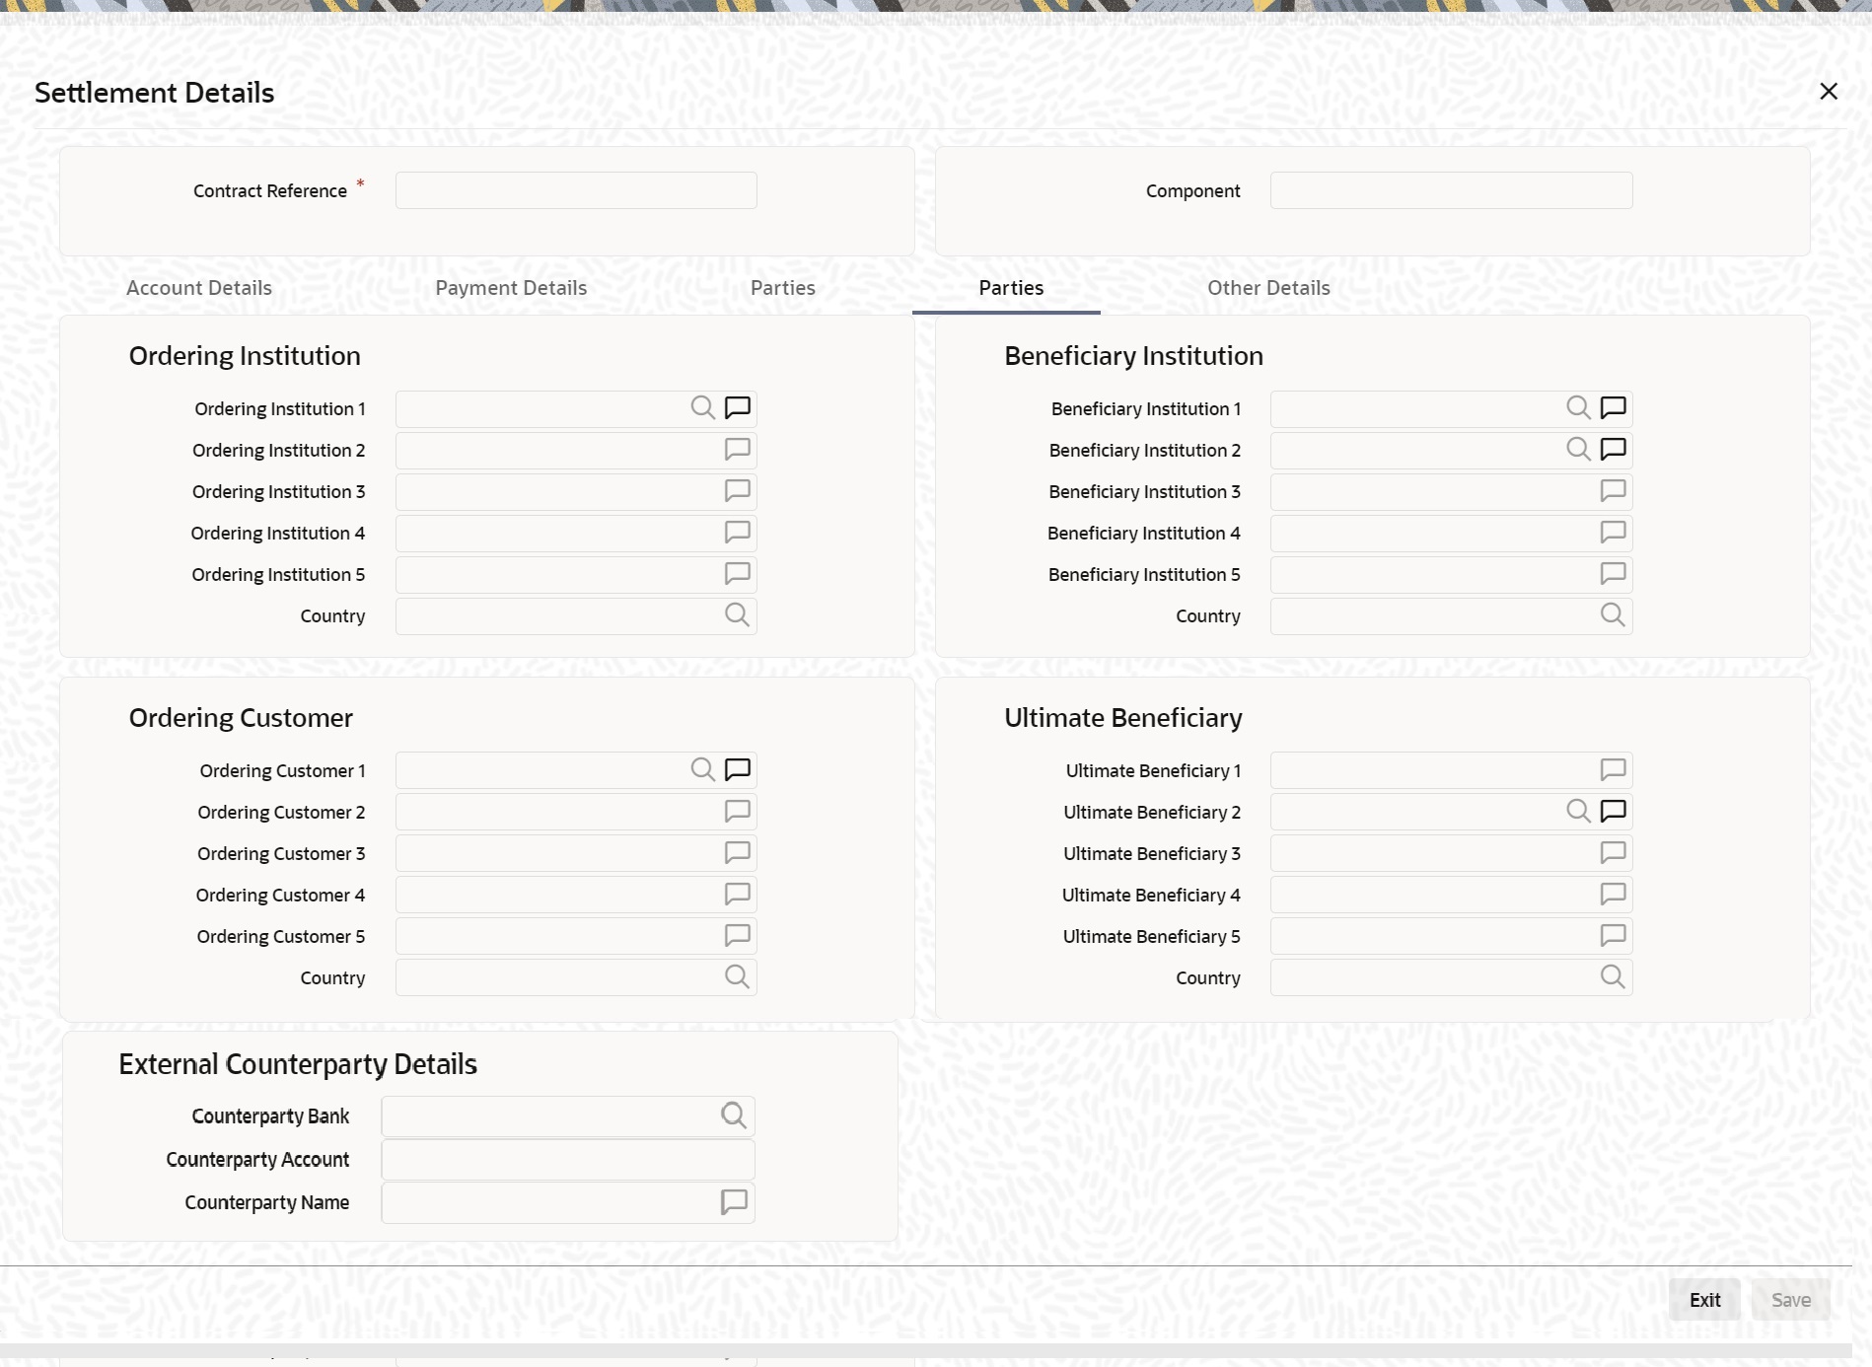Search Country list in Ultimate Beneficiary section

1613,977
